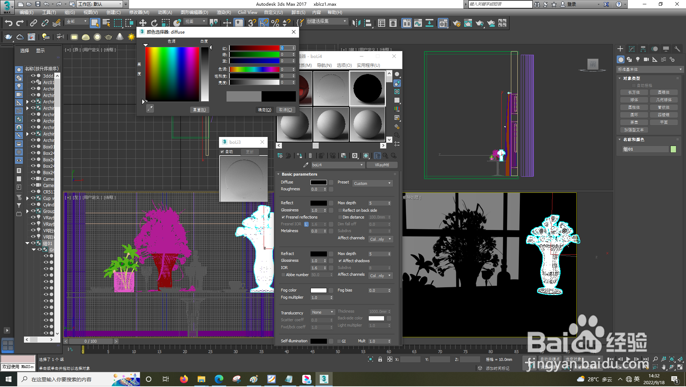
Task: Open material editor 导航(N) menu
Action: tap(324, 65)
